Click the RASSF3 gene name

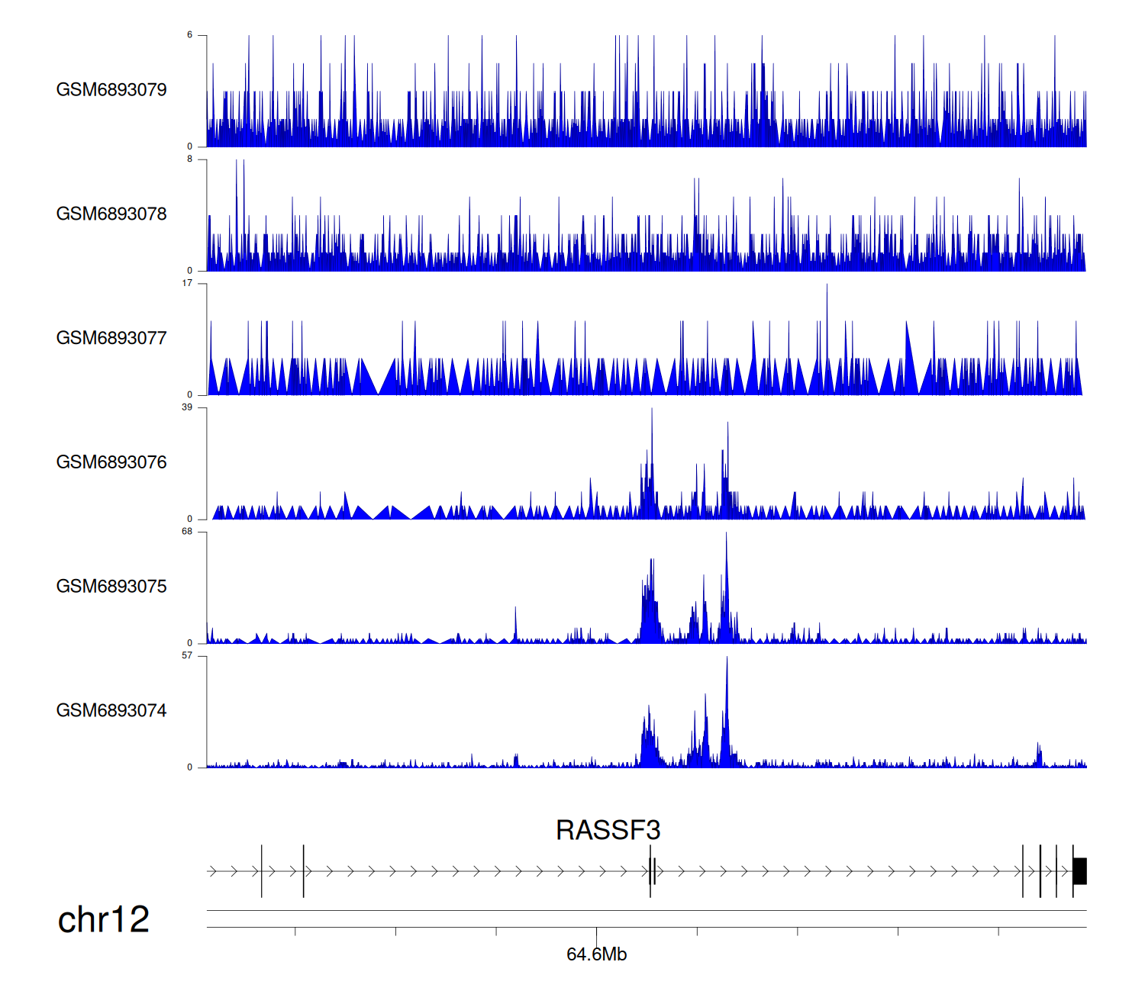(608, 830)
